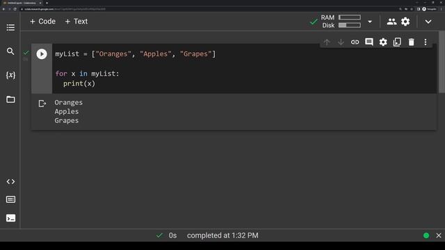Image resolution: width=445 pixels, height=250 pixels.
Task: Open the terminal panel
Action: (10, 218)
